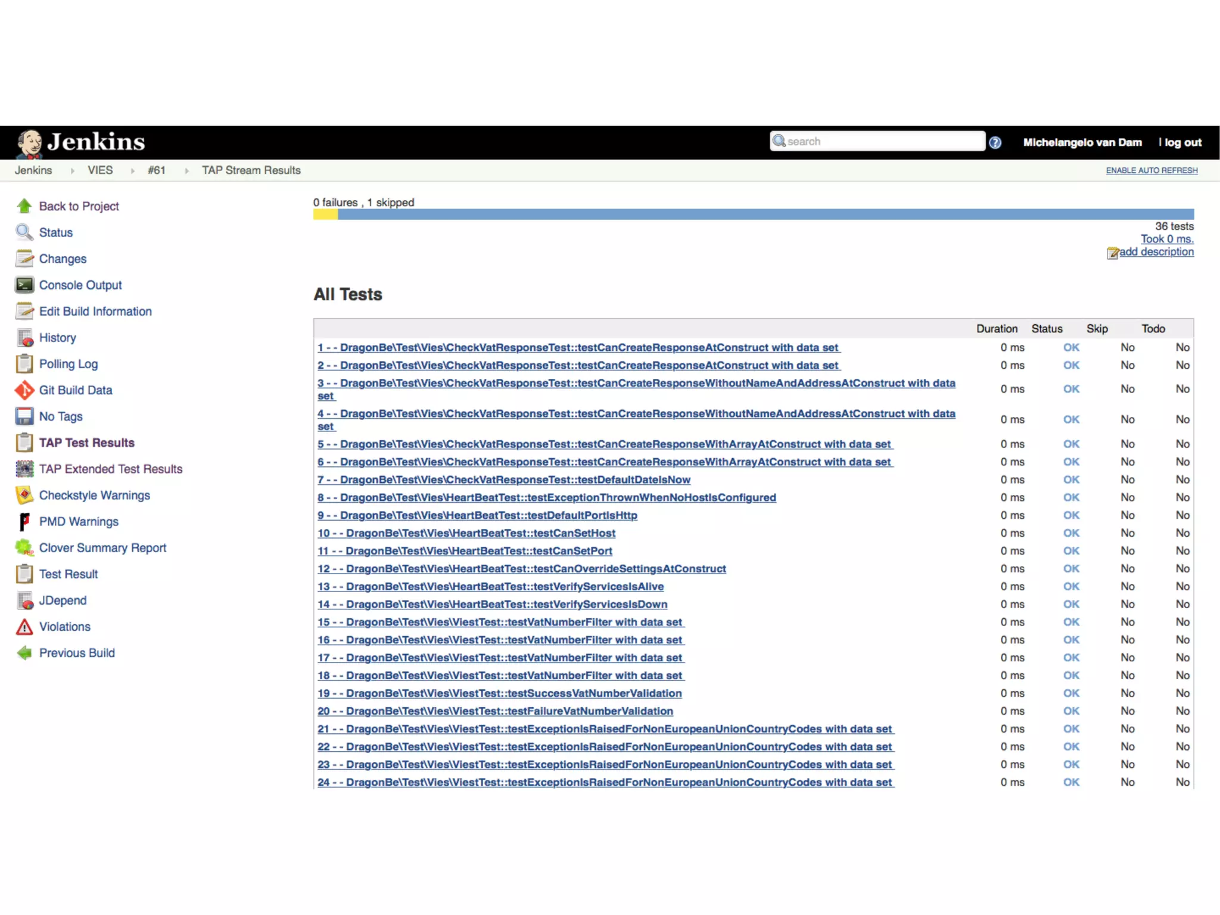Click the Clover Summary Report icon
Viewport: 1220px width, 915px height.
pos(24,547)
